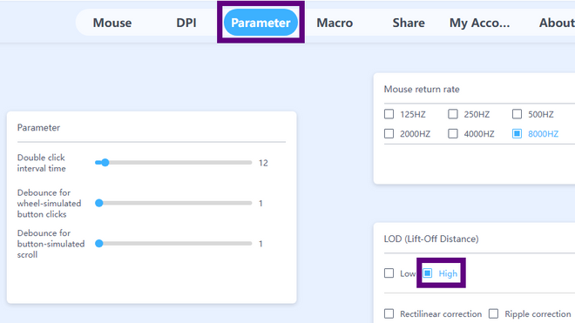This screenshot has width=575, height=323.
Task: Set return rate to 4000HZ
Action: (x=453, y=133)
